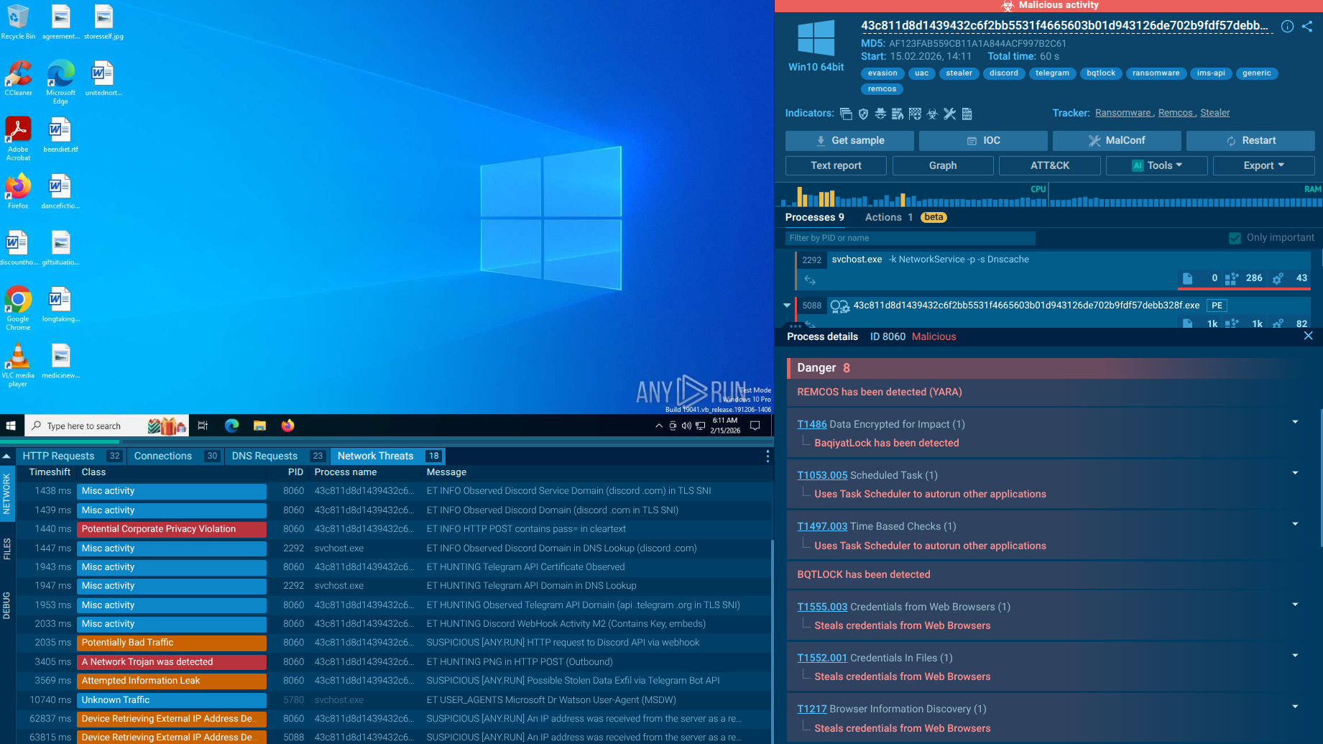Screen dimensions: 1323x744
Task: Open the info icon beside the file hash
Action: 1287,27
